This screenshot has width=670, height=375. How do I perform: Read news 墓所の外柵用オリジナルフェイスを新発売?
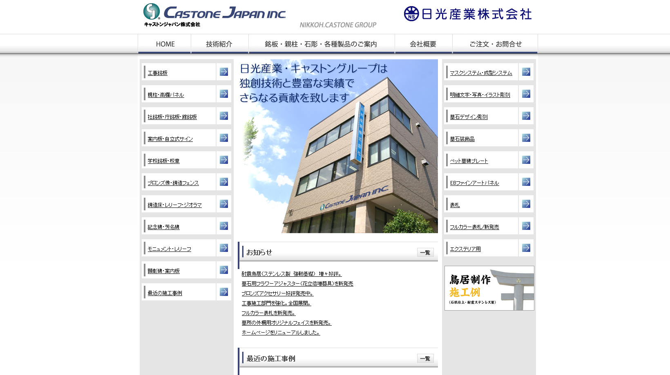click(287, 323)
